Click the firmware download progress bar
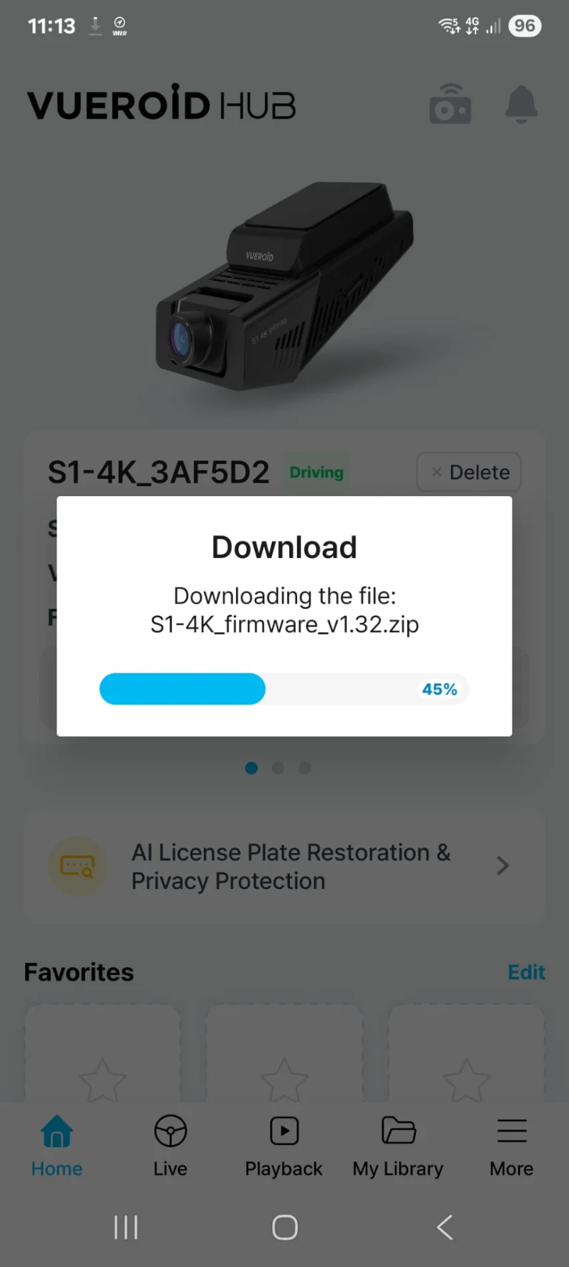Viewport: 569px width, 1267px height. tap(284, 689)
